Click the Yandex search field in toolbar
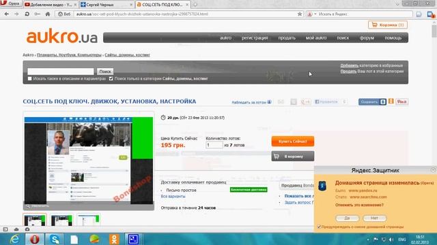 (x=365, y=14)
